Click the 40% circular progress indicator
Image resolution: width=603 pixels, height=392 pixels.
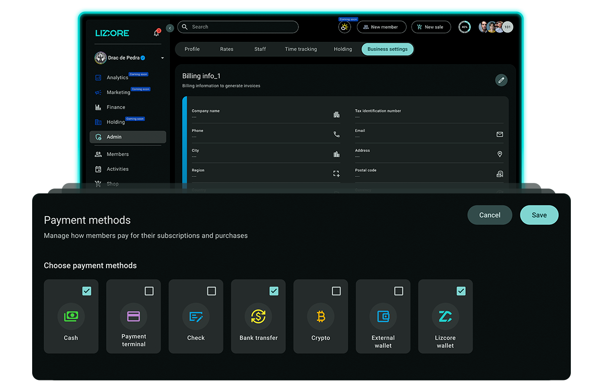pyautogui.click(x=465, y=27)
